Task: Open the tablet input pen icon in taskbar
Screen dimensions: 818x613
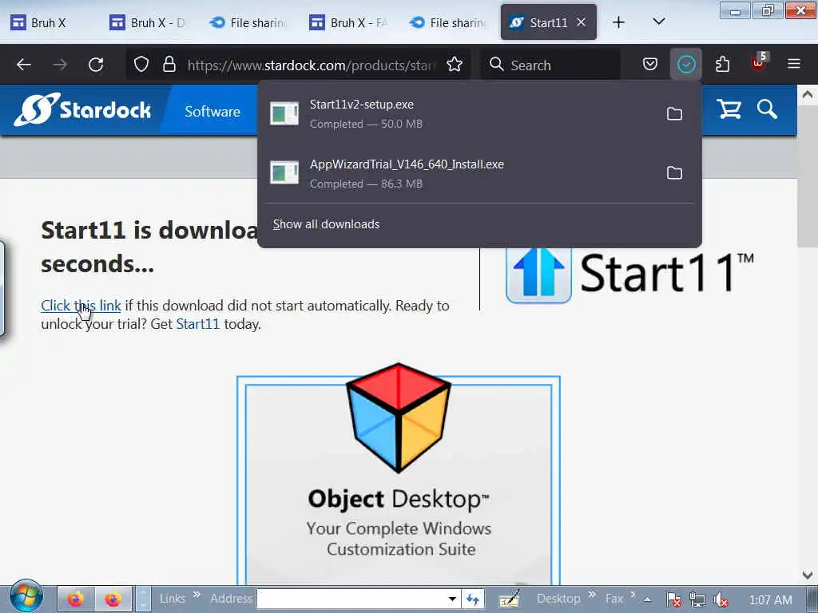Action: (509, 599)
